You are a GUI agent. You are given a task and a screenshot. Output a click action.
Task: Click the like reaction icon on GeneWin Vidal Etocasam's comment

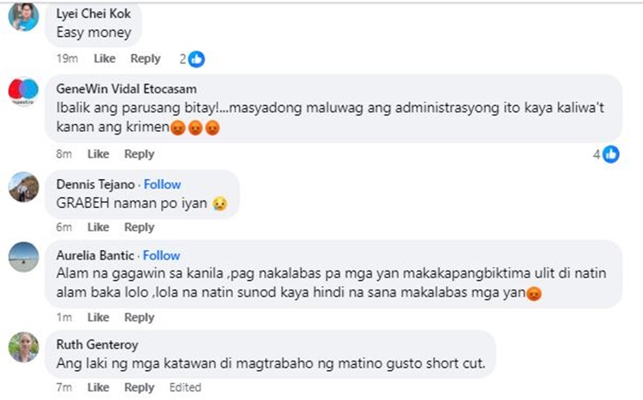(610, 155)
